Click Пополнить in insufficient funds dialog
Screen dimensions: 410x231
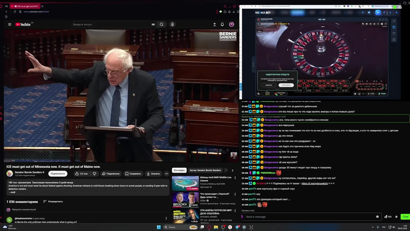click(x=286, y=85)
